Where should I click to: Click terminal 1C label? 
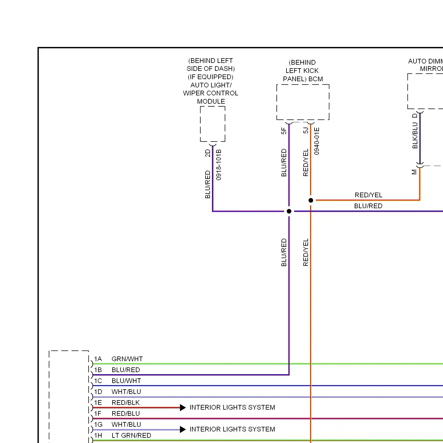(x=98, y=381)
